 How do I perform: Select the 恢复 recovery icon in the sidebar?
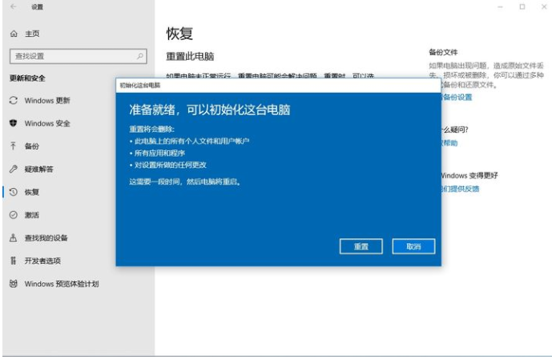[x=14, y=192]
